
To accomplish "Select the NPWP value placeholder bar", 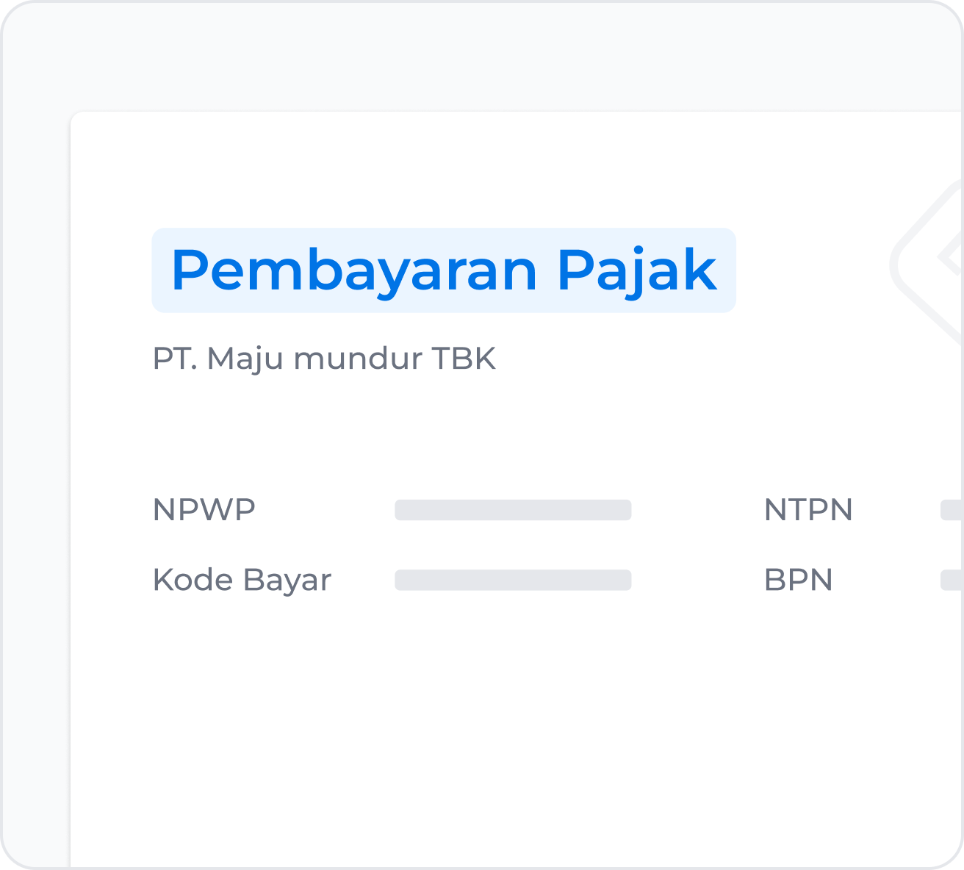I will point(513,510).
